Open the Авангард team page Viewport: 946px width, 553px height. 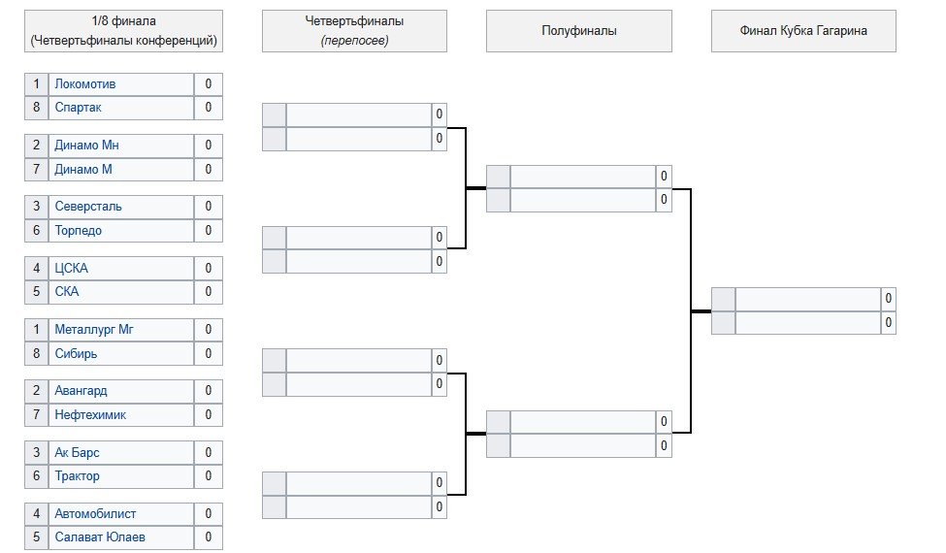point(82,391)
